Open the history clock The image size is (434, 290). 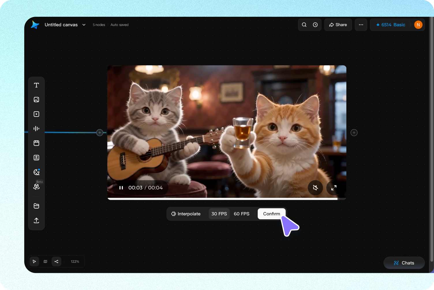315,25
